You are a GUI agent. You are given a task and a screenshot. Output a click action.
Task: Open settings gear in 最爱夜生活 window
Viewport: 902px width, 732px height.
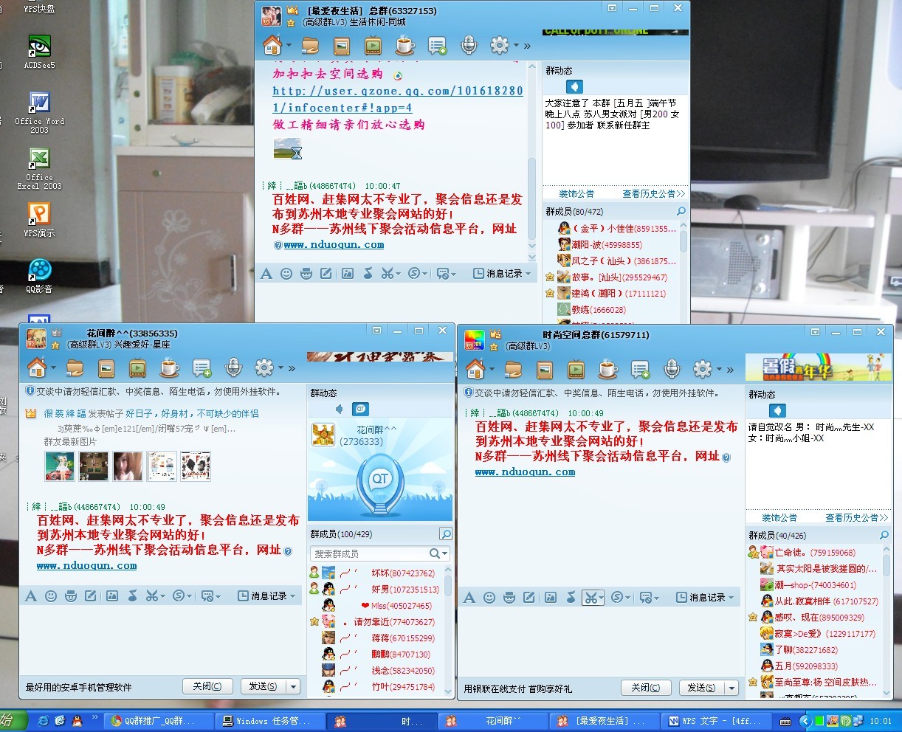tap(500, 46)
